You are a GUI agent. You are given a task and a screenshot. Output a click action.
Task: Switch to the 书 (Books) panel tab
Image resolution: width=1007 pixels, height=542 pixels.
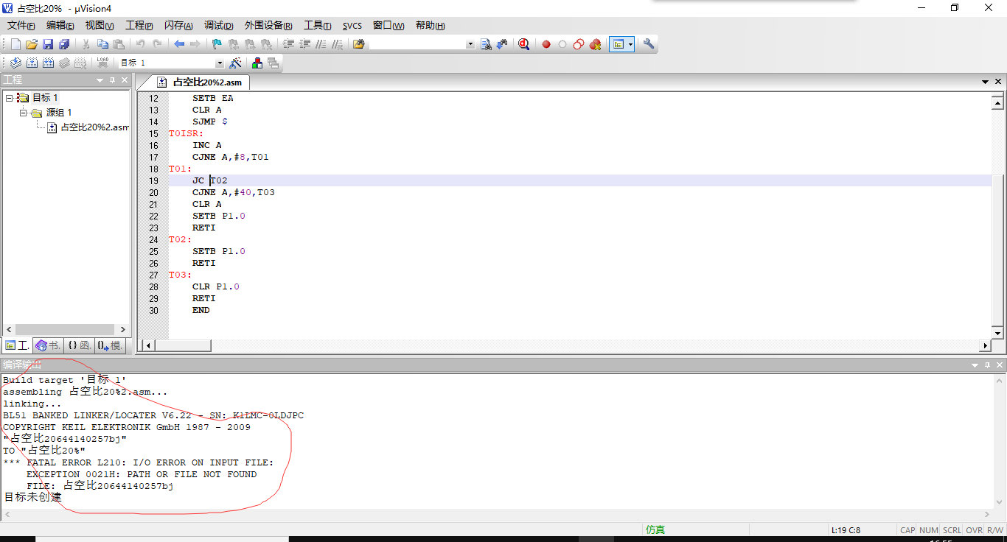point(47,345)
